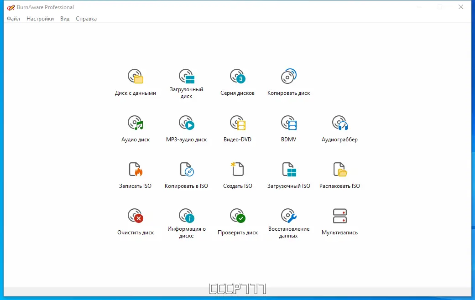This screenshot has width=475, height=300.
Task: Run Проверить диск
Action: click(x=237, y=220)
